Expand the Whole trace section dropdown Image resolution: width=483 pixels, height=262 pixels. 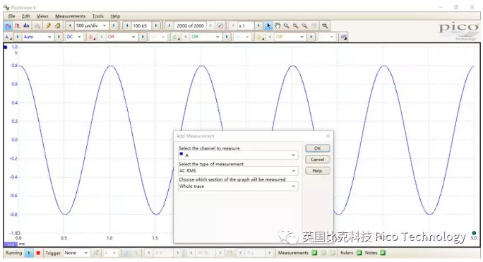click(x=238, y=186)
